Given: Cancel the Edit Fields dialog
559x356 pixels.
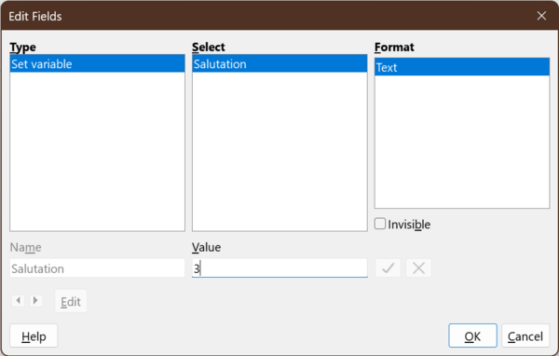Looking at the screenshot, I should (x=525, y=336).
